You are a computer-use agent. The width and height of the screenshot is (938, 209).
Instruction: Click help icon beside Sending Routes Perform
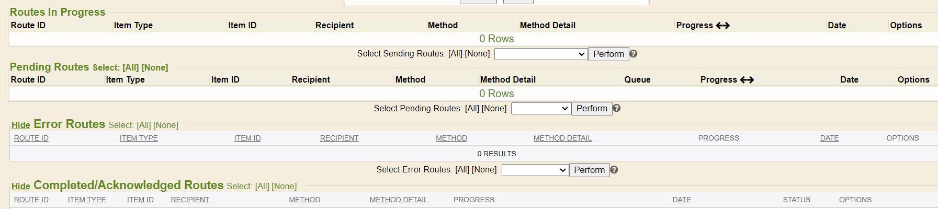pos(634,54)
